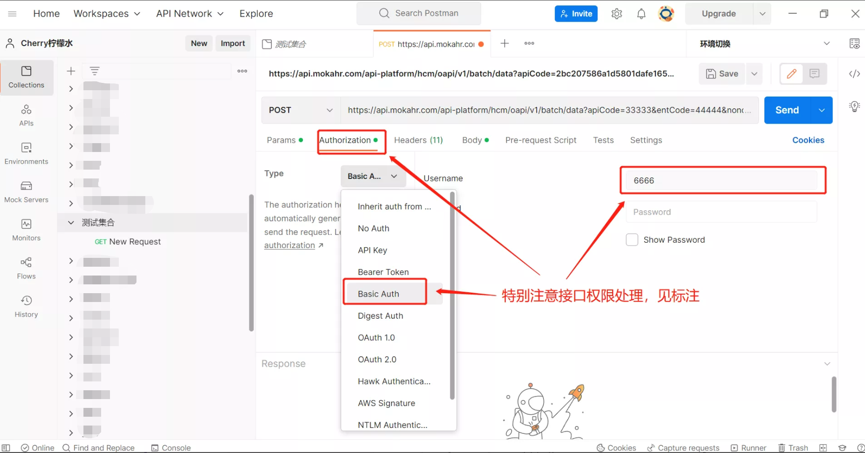
Task: Open the API Network dropdown
Action: [190, 14]
